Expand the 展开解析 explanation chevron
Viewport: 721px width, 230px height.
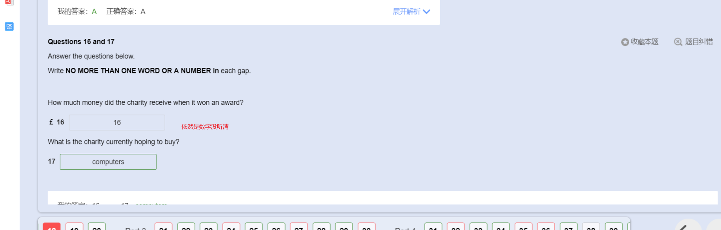427,12
